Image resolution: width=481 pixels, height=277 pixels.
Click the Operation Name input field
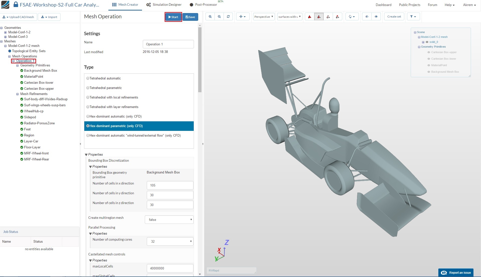click(x=168, y=44)
